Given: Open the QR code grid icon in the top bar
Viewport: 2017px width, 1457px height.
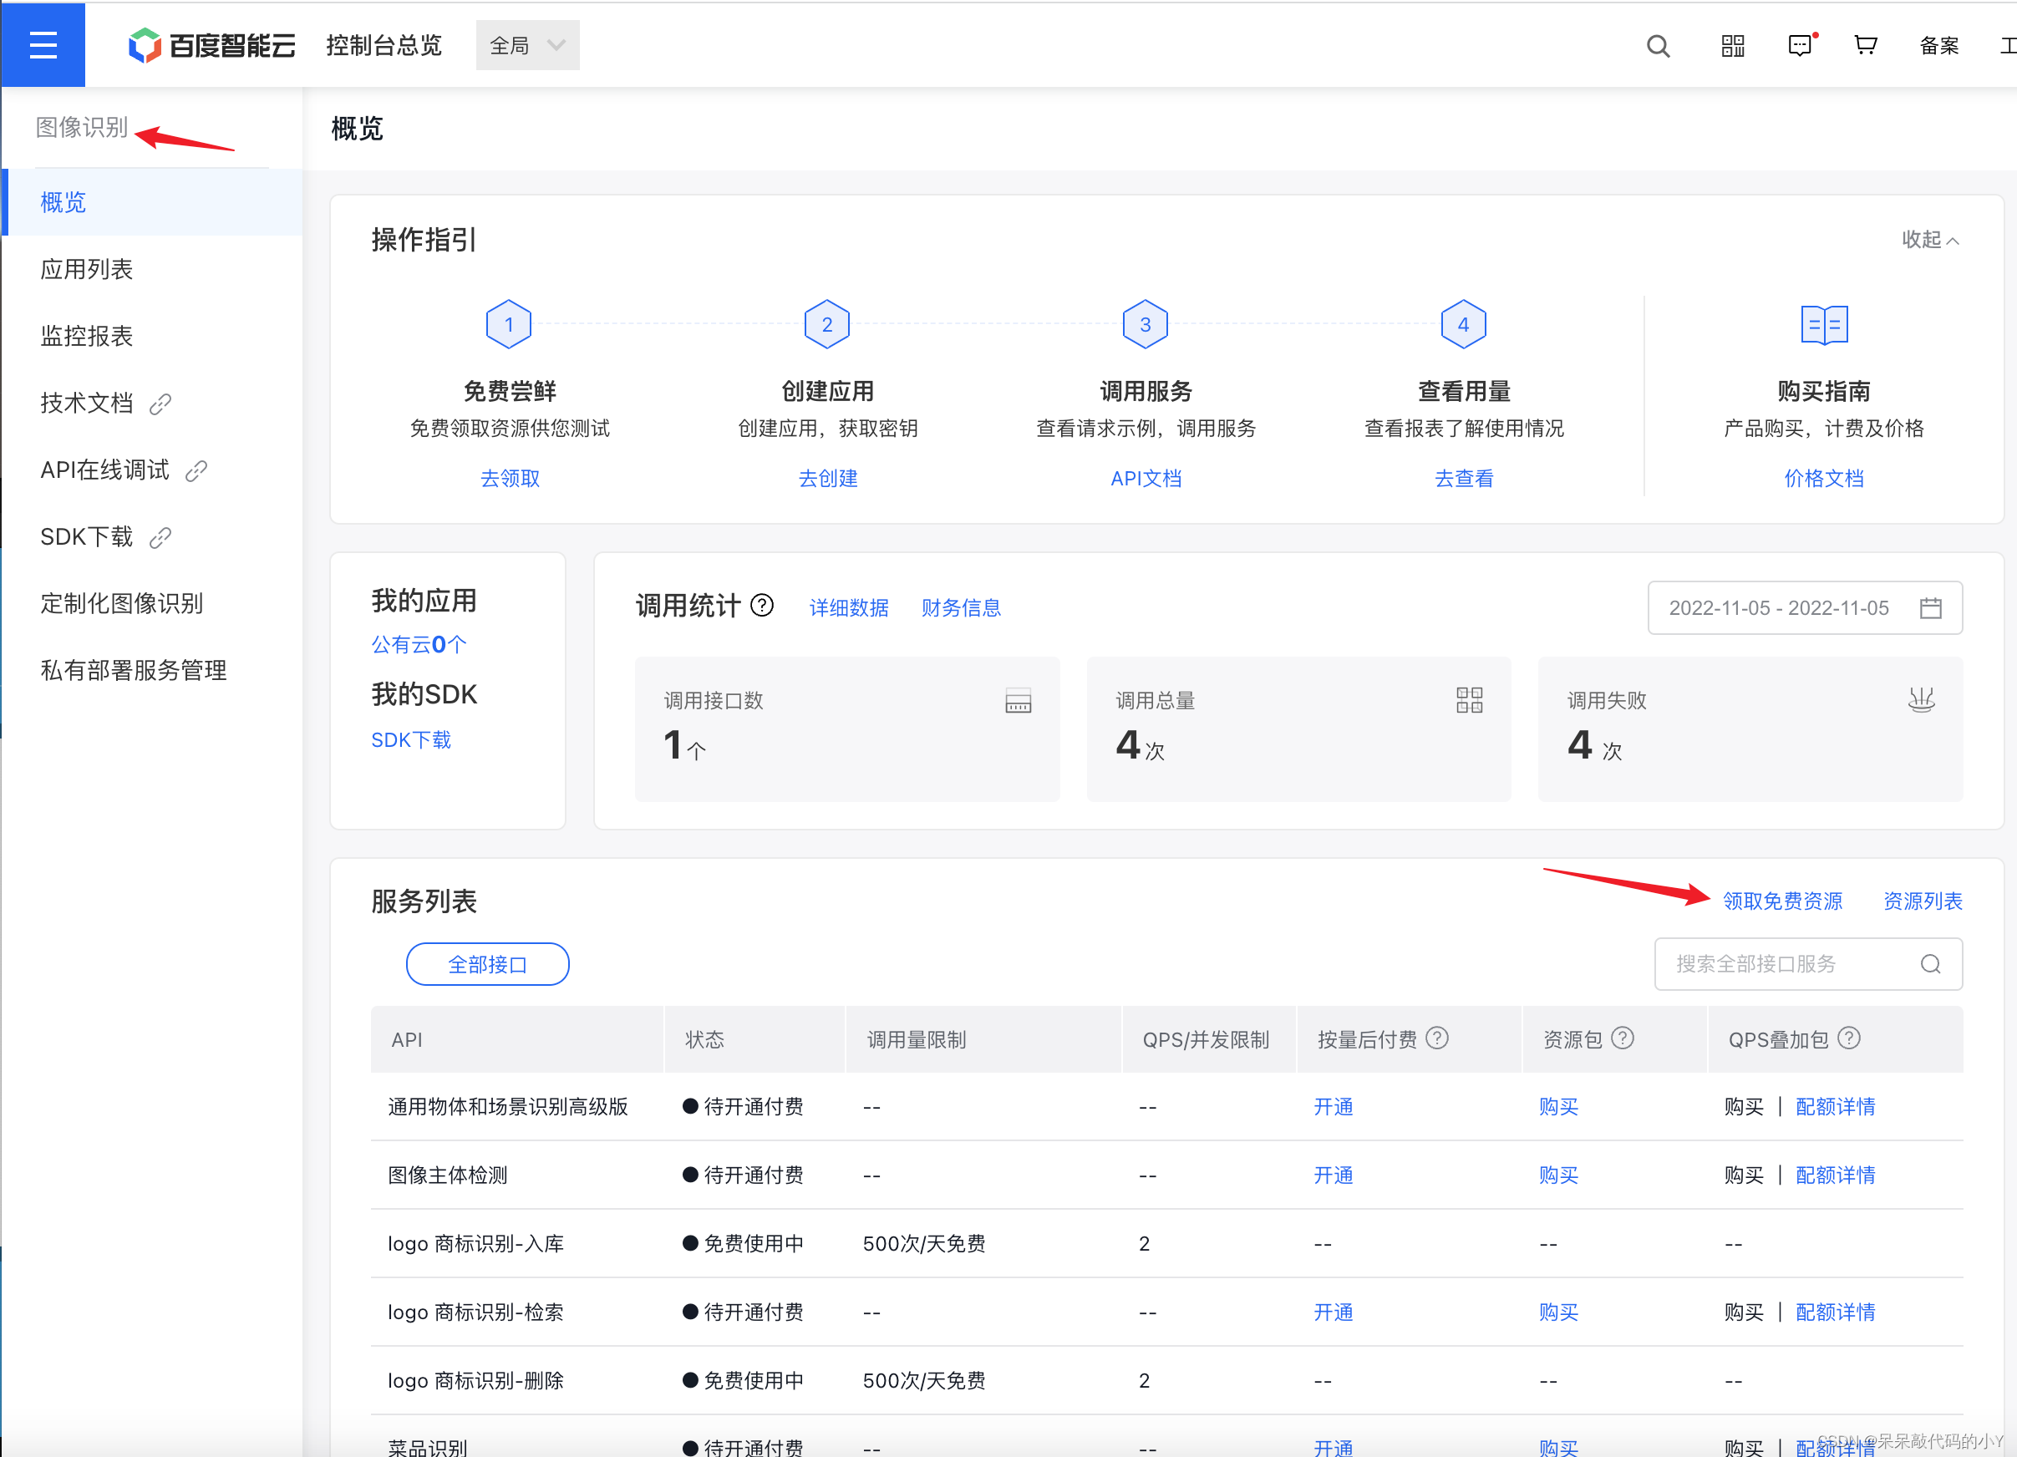Looking at the screenshot, I should pyautogui.click(x=1732, y=45).
